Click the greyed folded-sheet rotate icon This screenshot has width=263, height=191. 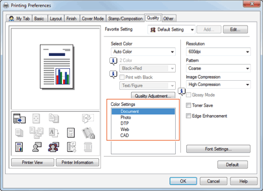(x=88, y=118)
